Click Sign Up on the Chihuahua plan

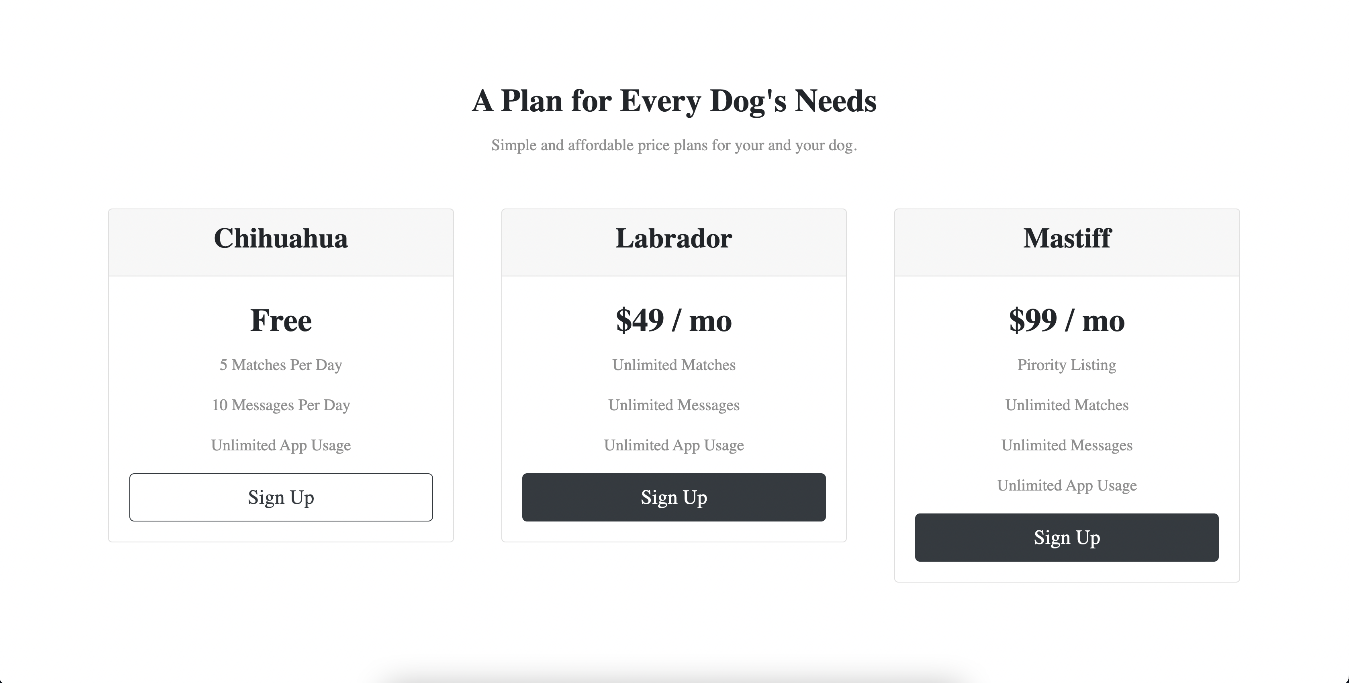tap(281, 497)
